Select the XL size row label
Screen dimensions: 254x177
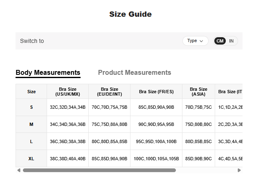[31, 159]
